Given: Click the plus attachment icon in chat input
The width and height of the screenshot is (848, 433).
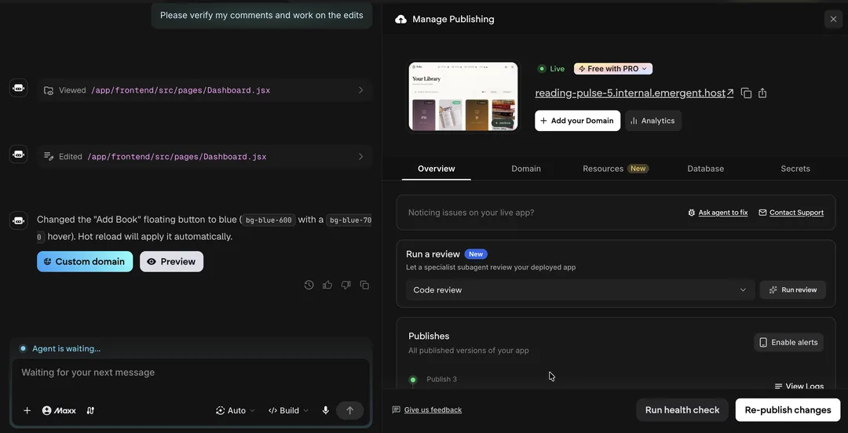Looking at the screenshot, I should coord(27,410).
